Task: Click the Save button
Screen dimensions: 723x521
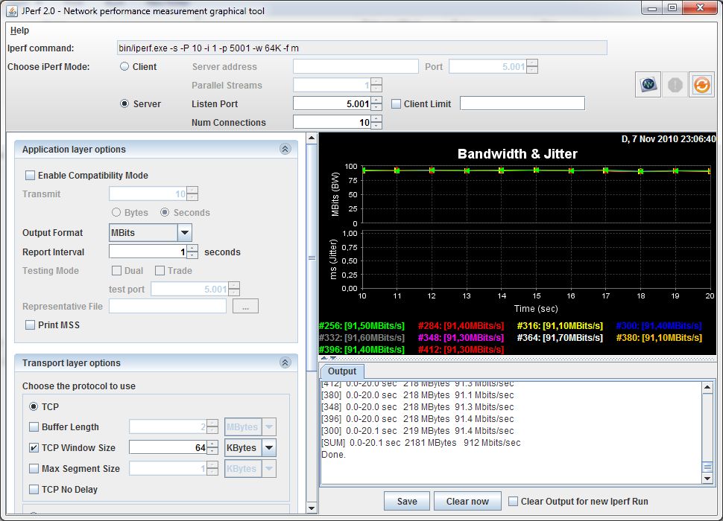Action: point(407,501)
